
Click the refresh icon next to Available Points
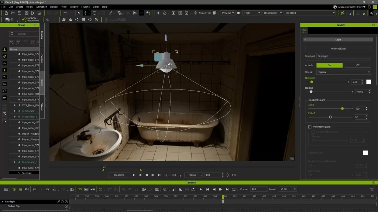coord(369,7)
